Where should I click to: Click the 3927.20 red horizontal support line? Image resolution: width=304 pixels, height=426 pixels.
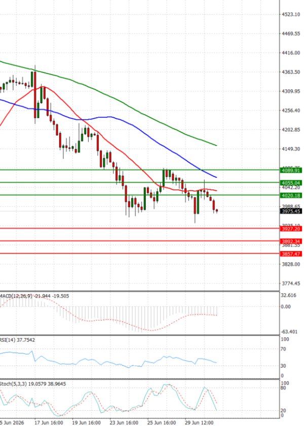[140, 228]
